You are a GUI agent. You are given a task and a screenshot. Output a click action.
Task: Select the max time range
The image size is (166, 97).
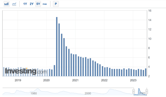(x=45, y=4)
